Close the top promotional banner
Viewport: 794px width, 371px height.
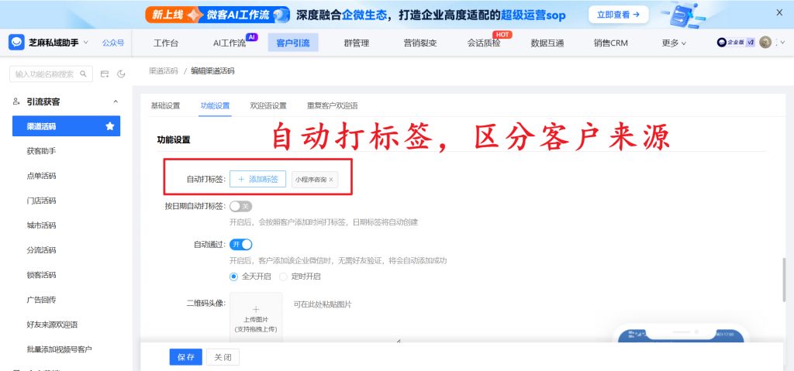tap(779, 12)
